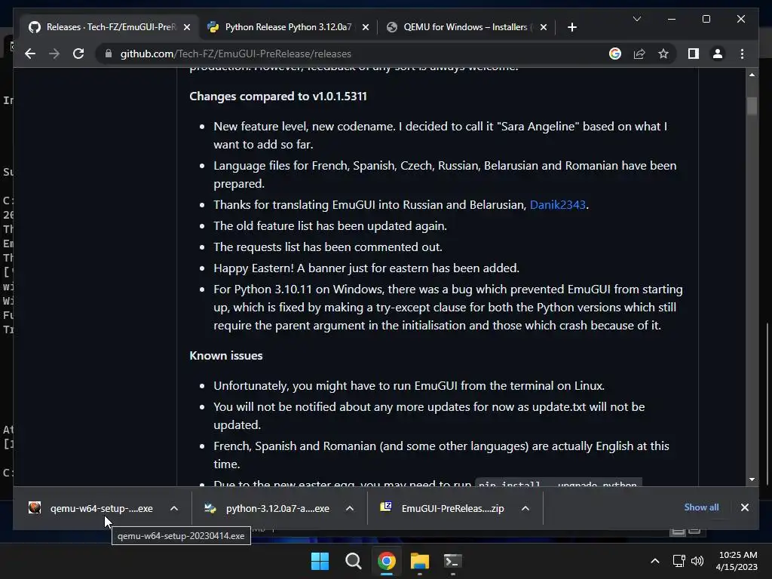Open Chrome three-dot menu
This screenshot has width=772, height=579.
(x=742, y=54)
